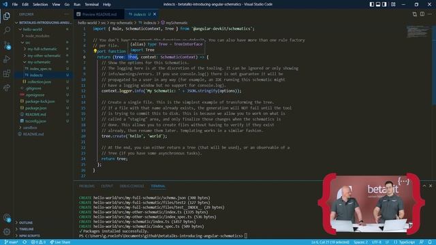Screen dimensions: 436x245
Task: Go to line via Ln 6, Col 21 indicator
Action: (330, 242)
